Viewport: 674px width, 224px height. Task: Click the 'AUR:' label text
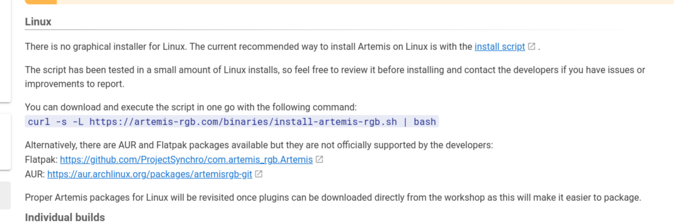(35, 174)
